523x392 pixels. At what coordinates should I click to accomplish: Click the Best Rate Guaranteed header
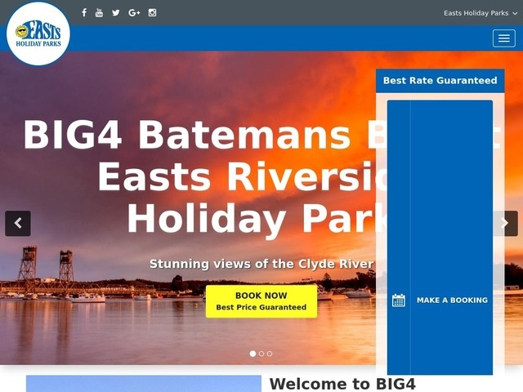click(440, 81)
